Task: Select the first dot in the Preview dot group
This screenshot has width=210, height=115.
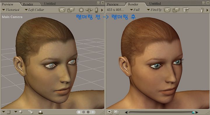Action: tap(79, 112)
